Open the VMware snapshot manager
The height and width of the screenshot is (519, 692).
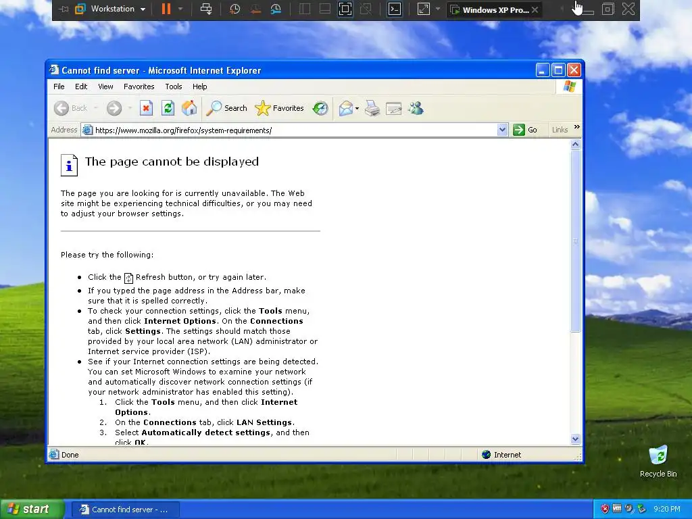(x=276, y=9)
